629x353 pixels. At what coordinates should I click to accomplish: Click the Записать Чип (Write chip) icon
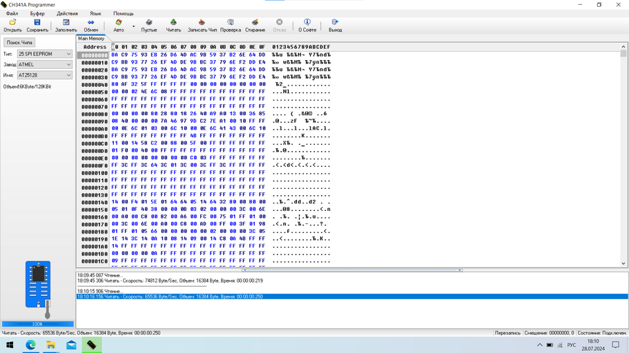pyautogui.click(x=202, y=23)
